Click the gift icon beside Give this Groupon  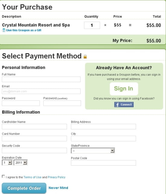(x=4, y=30)
